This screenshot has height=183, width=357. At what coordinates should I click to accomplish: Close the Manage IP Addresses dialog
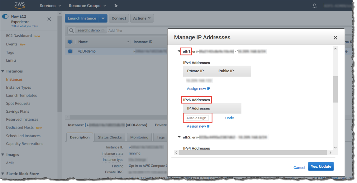(x=335, y=38)
